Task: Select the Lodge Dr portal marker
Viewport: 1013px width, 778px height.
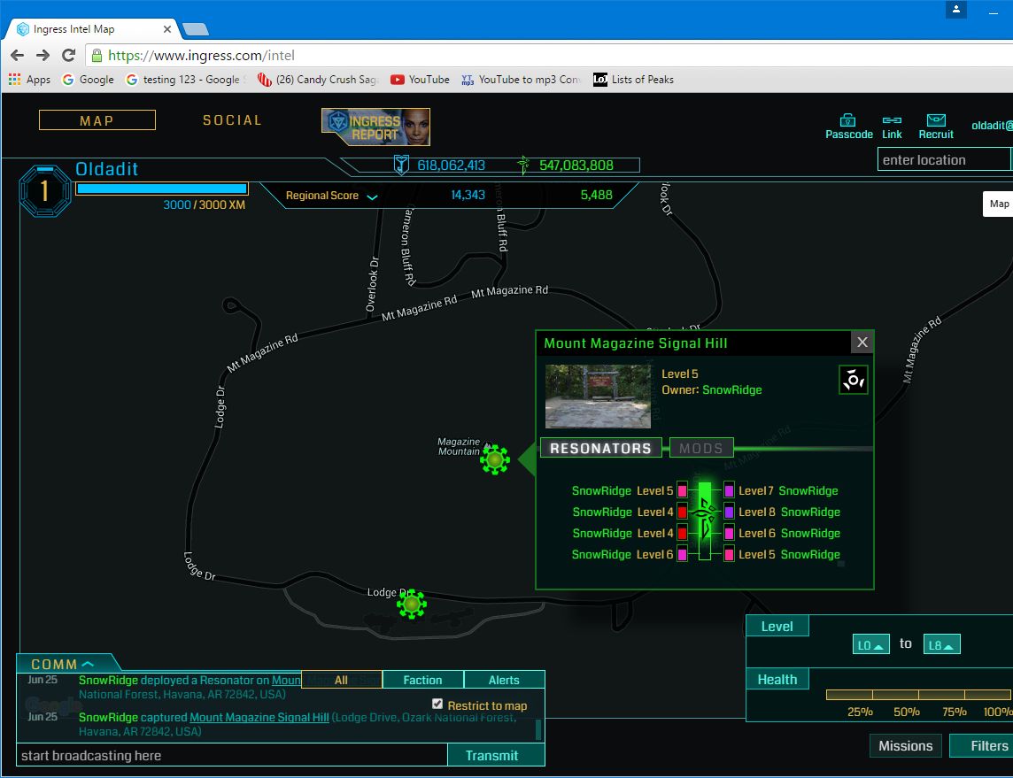Action: [411, 605]
